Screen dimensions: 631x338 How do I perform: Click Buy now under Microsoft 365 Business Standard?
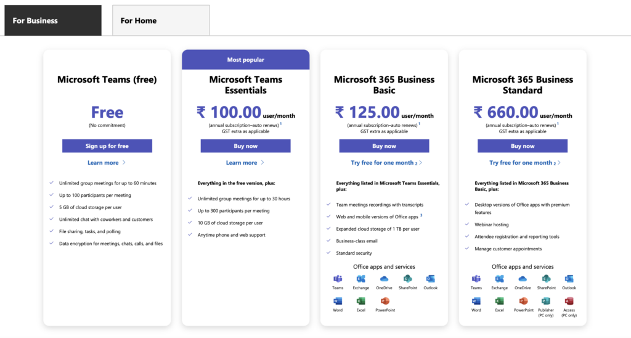(523, 146)
